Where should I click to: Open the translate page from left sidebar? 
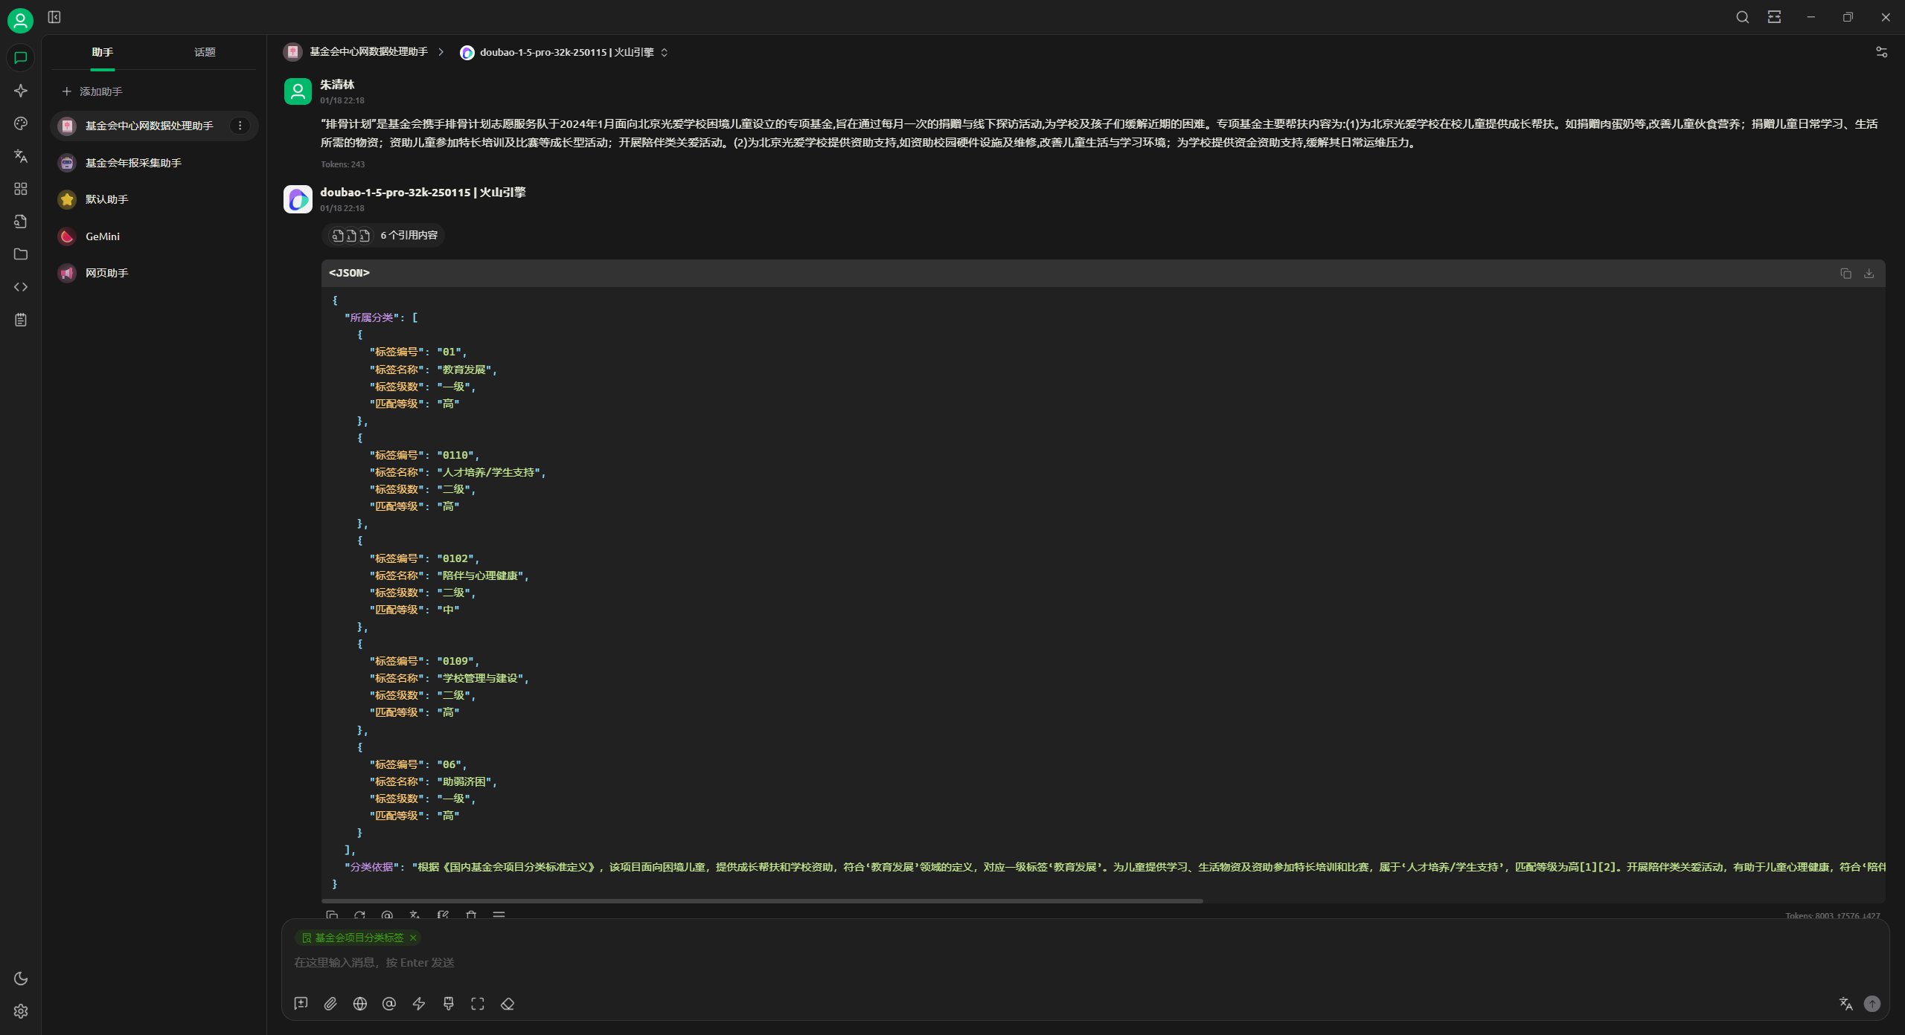[21, 156]
